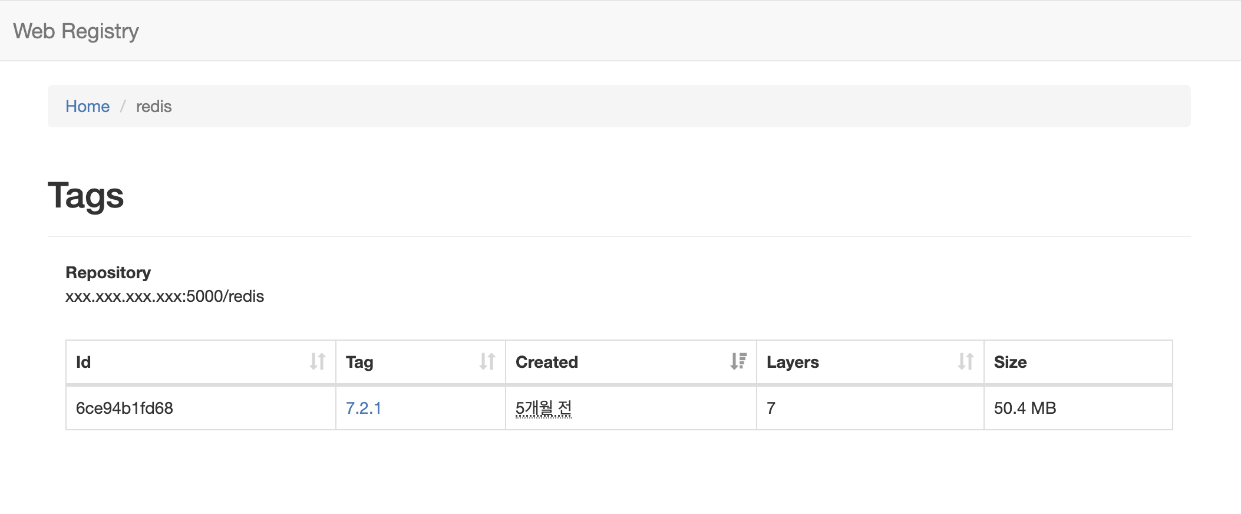
Task: Click the created time 5개월 전
Action: pos(543,408)
